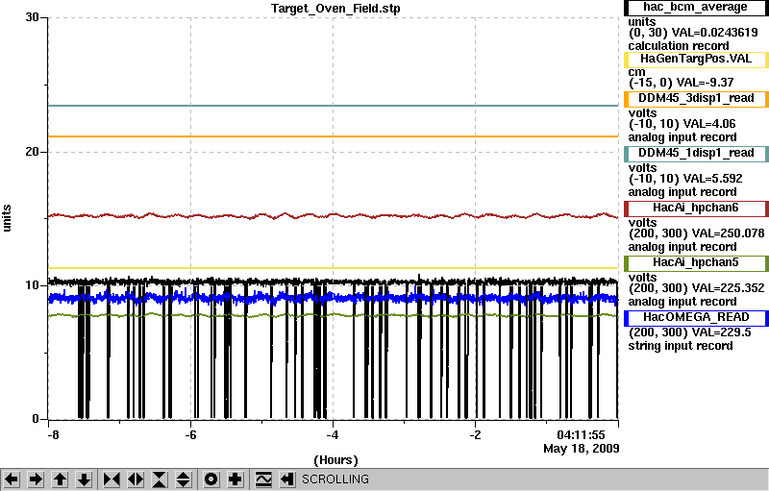Click the horizontal zoom-in bowtie icon
Screen dimensions: 769x491
tap(112, 479)
